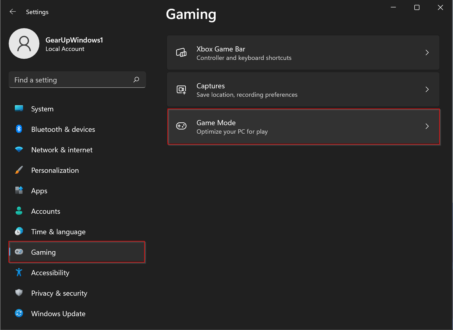Click the Xbox Game Bar icon
The width and height of the screenshot is (453, 330).
(181, 53)
